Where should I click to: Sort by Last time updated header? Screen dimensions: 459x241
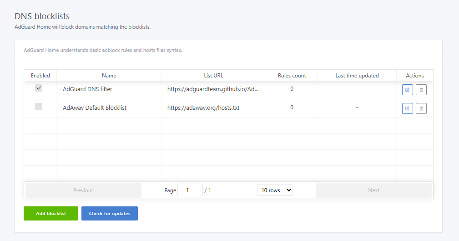coord(357,76)
